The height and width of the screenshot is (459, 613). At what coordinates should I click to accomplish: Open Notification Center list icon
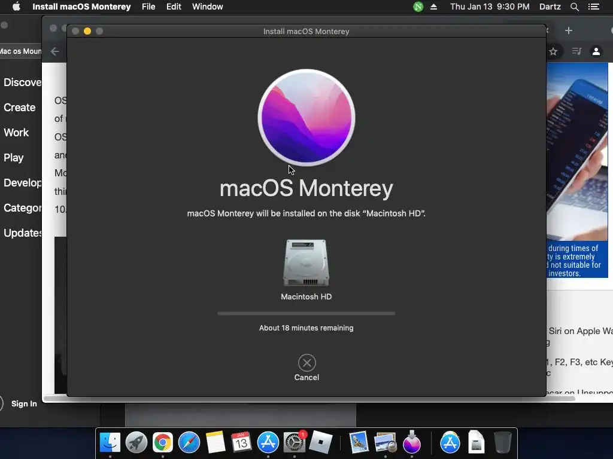click(x=593, y=7)
